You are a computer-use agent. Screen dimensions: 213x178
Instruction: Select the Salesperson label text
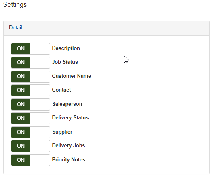(x=67, y=104)
